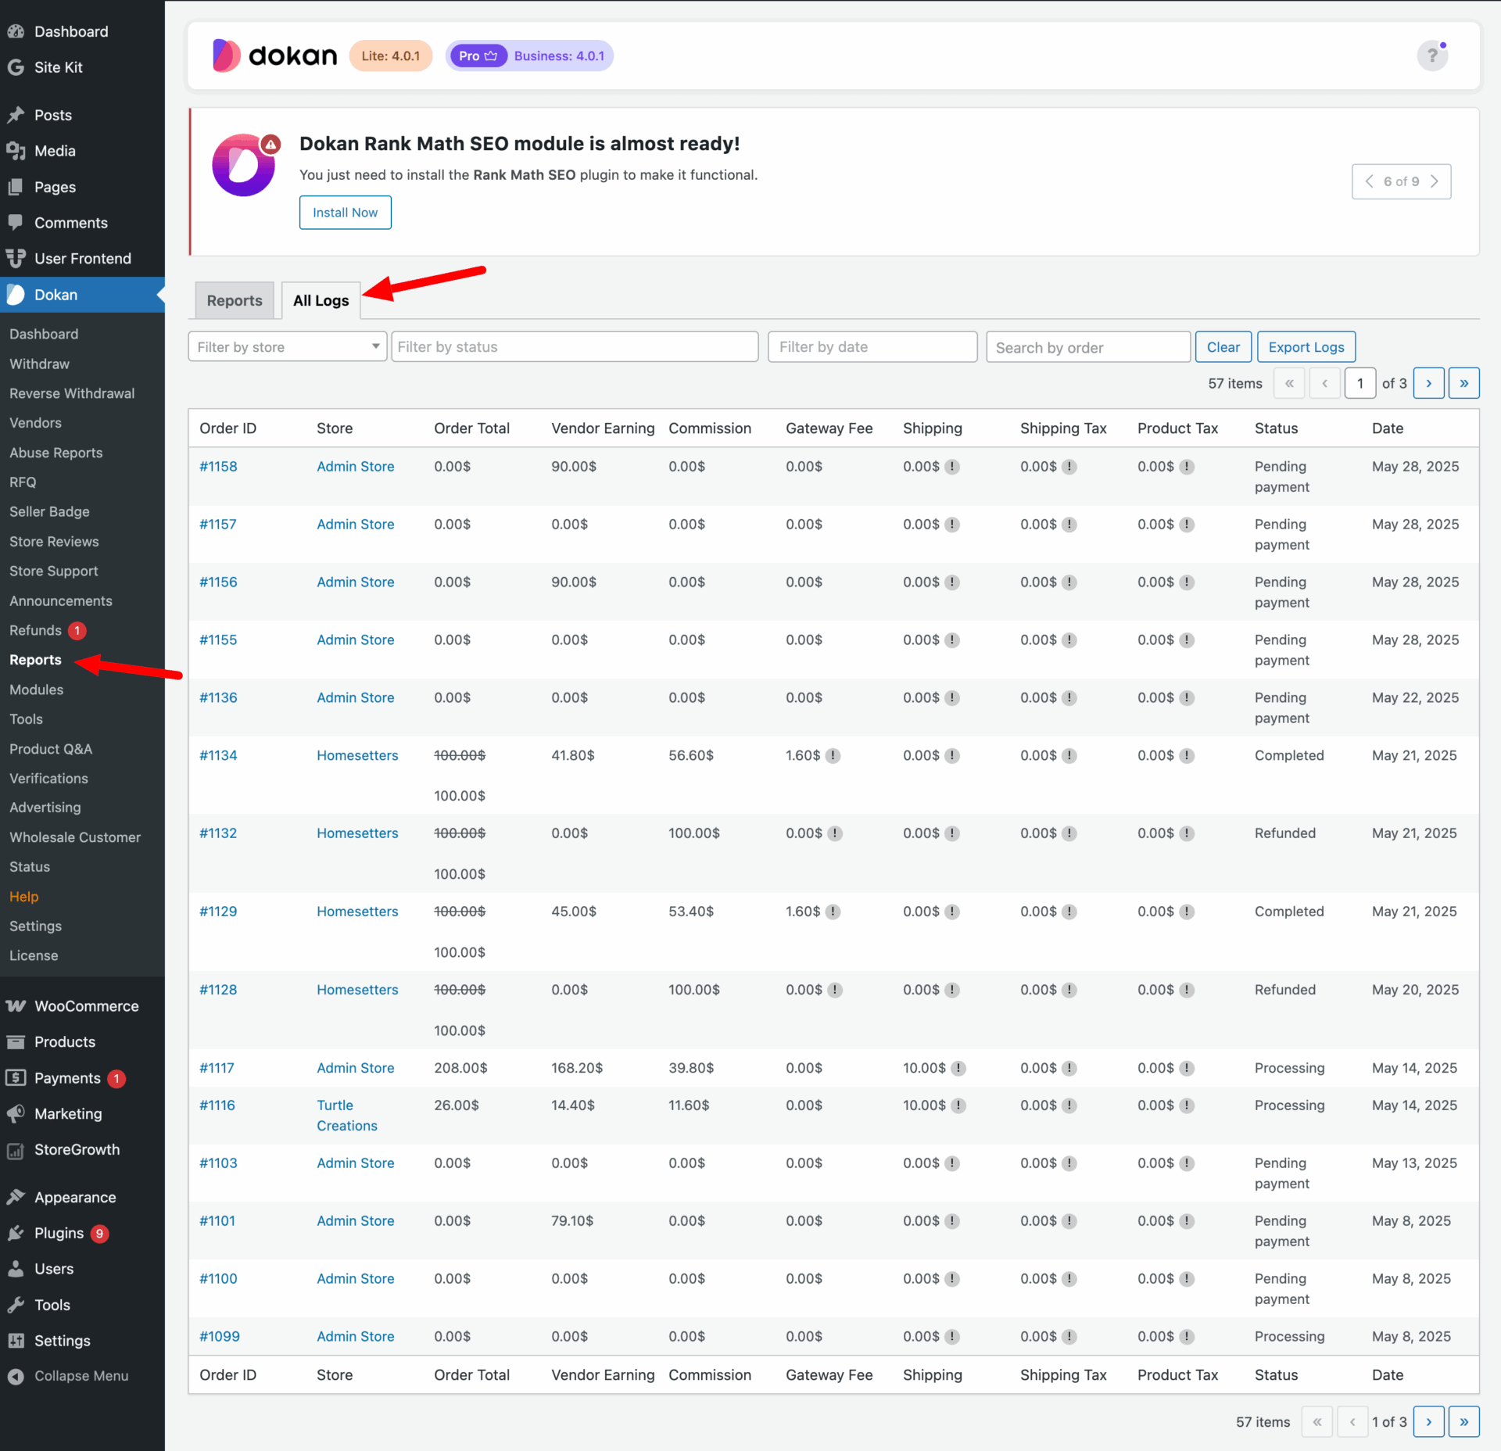Click the Settings sliders icon
This screenshot has height=1451, width=1501.
[x=16, y=1341]
